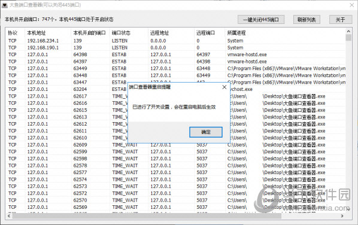Select local port 62610 cell
The width and height of the screenshot is (358, 225).
[80, 138]
